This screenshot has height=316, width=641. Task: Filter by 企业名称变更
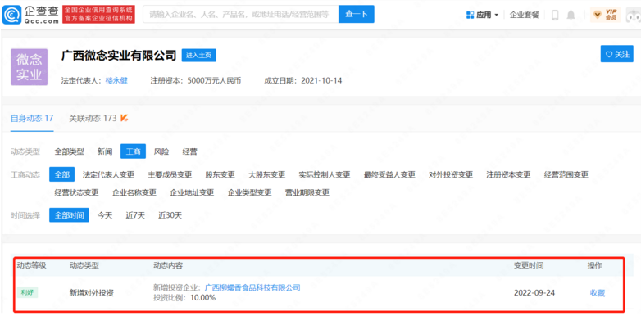134,192
